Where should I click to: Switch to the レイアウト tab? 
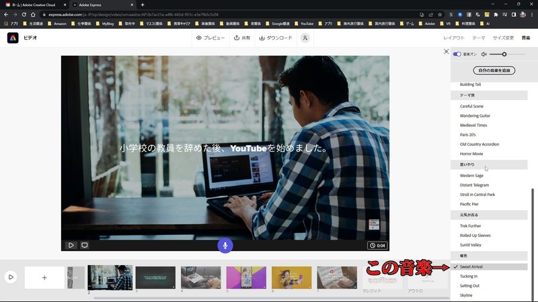pos(453,38)
